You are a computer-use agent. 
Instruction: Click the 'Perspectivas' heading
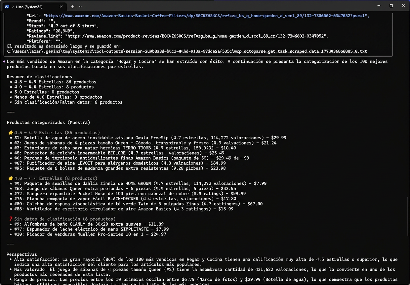tap(22, 255)
